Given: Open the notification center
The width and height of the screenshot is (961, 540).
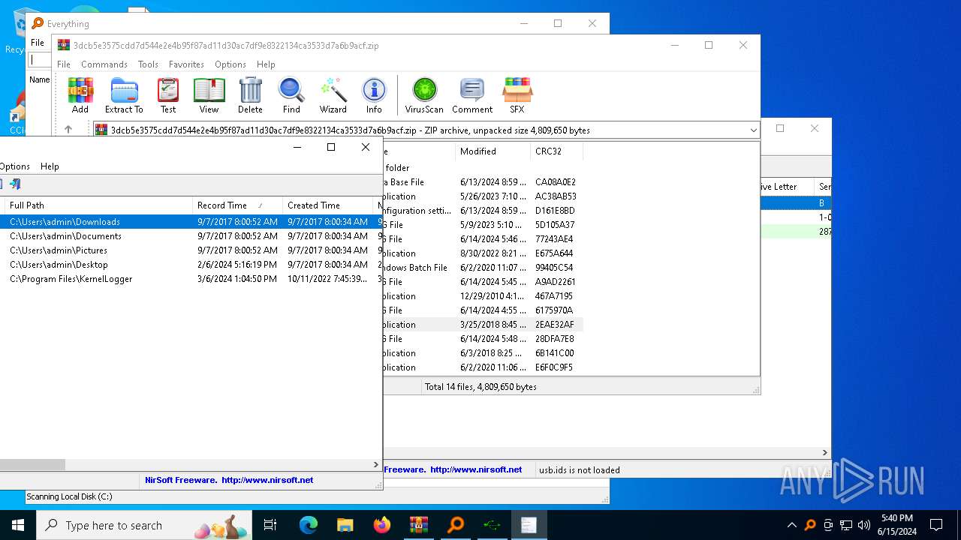Looking at the screenshot, I should 936,525.
